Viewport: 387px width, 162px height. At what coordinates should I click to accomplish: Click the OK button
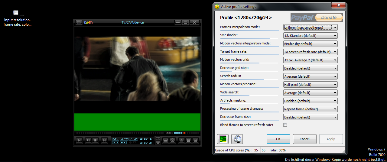278,139
